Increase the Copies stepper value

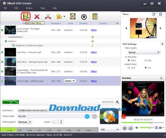coord(61,121)
